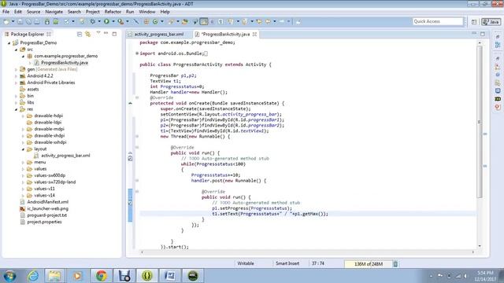Toggle Link with Editor in Package Explorer

point(87,34)
